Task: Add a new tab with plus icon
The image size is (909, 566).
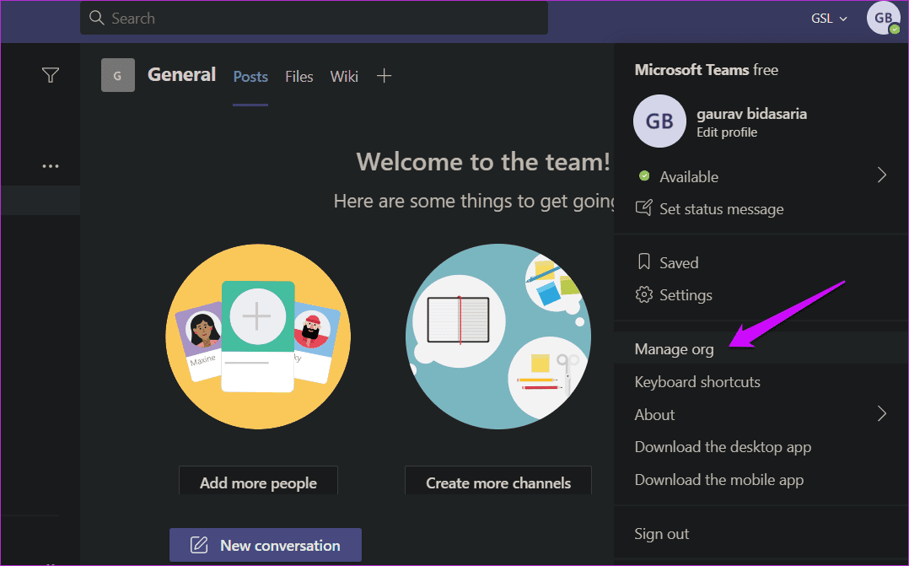Action: coord(384,75)
